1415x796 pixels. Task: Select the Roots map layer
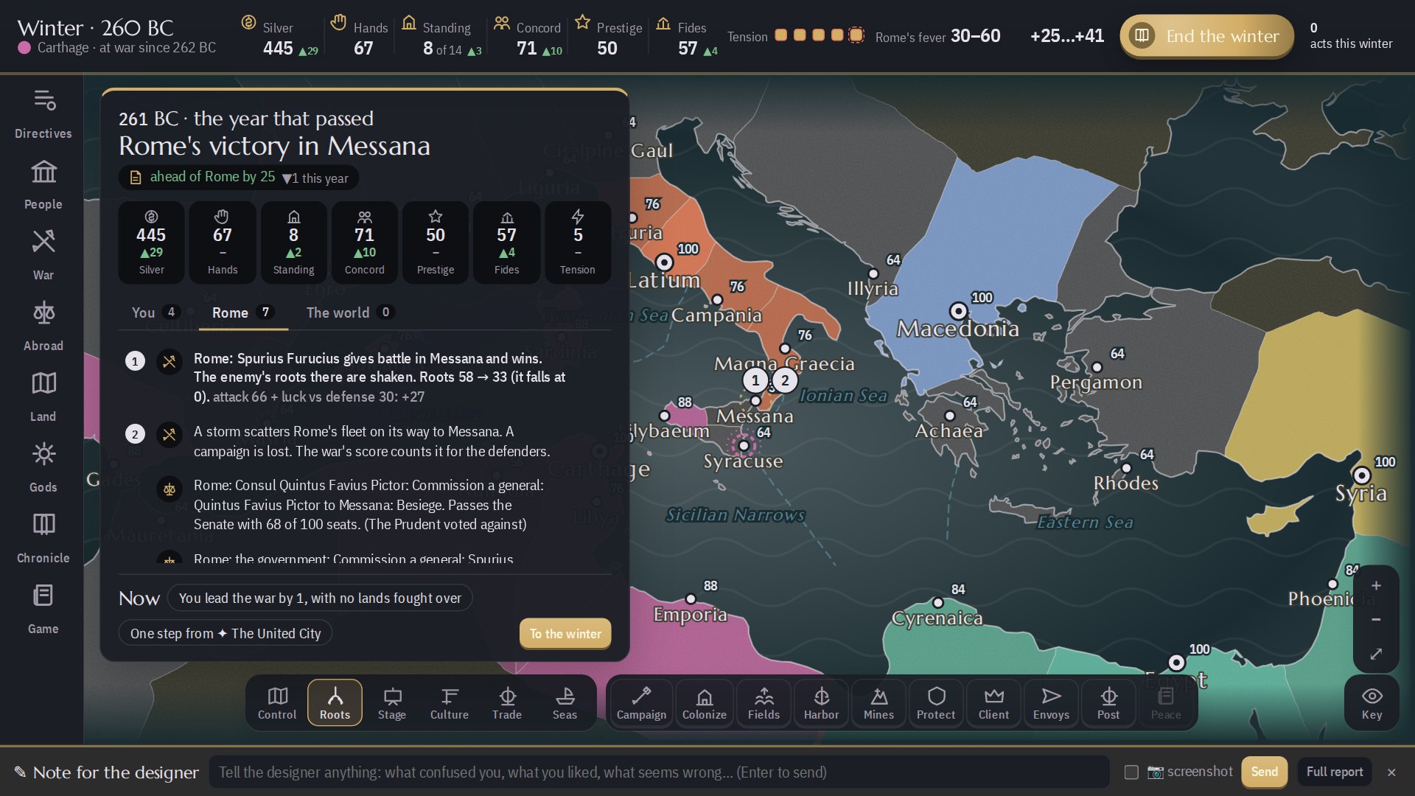tap(335, 702)
